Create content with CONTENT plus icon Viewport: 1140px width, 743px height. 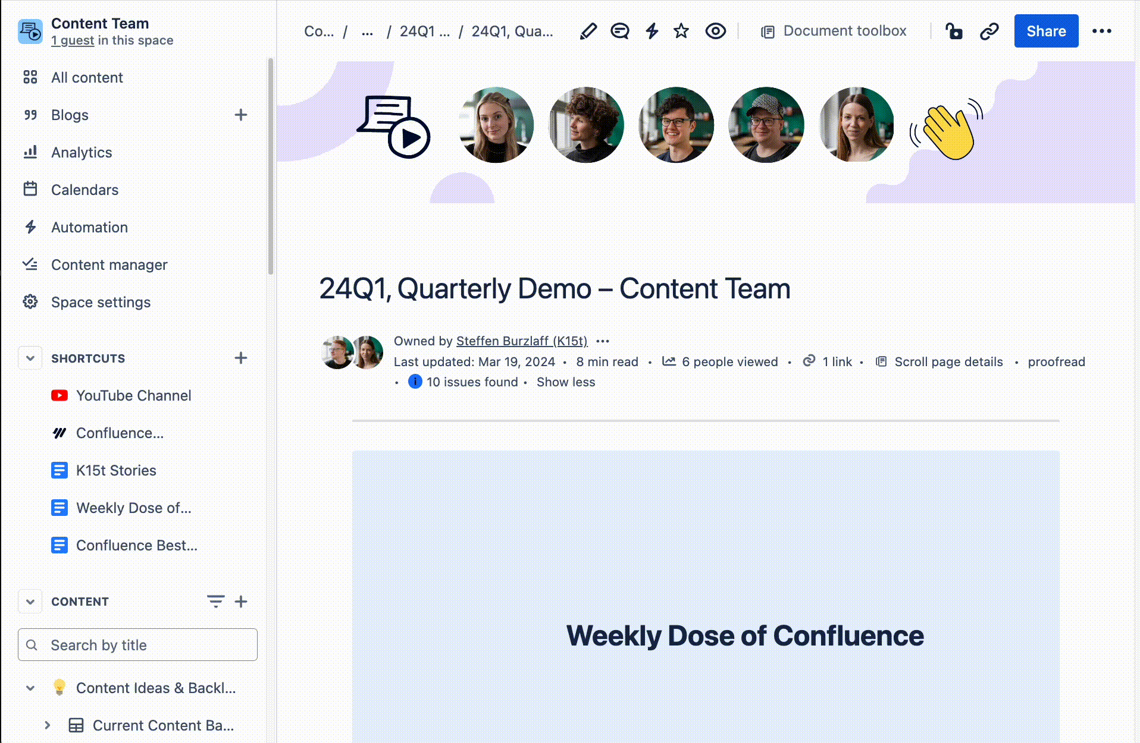pos(240,601)
